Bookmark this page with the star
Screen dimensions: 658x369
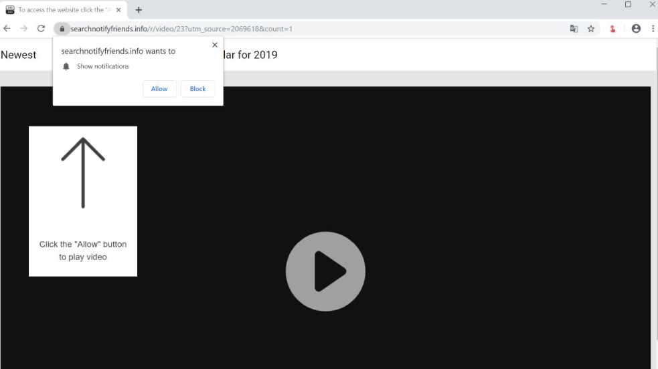point(591,29)
